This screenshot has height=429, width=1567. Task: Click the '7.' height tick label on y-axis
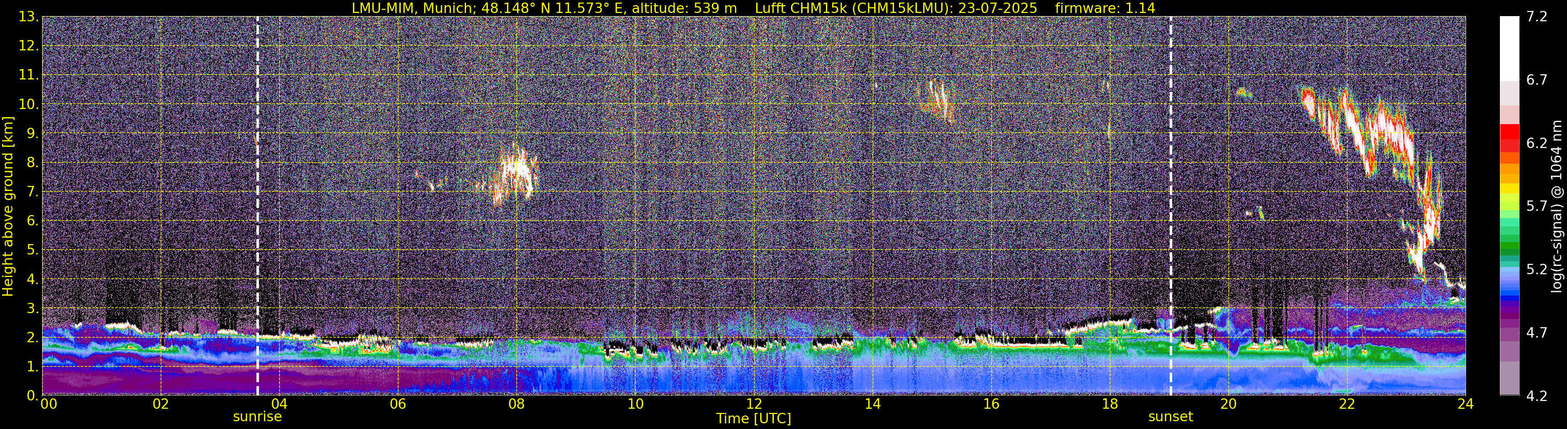tap(32, 192)
